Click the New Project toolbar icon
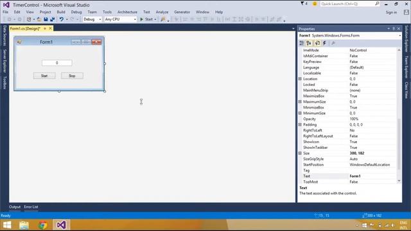 28,19
